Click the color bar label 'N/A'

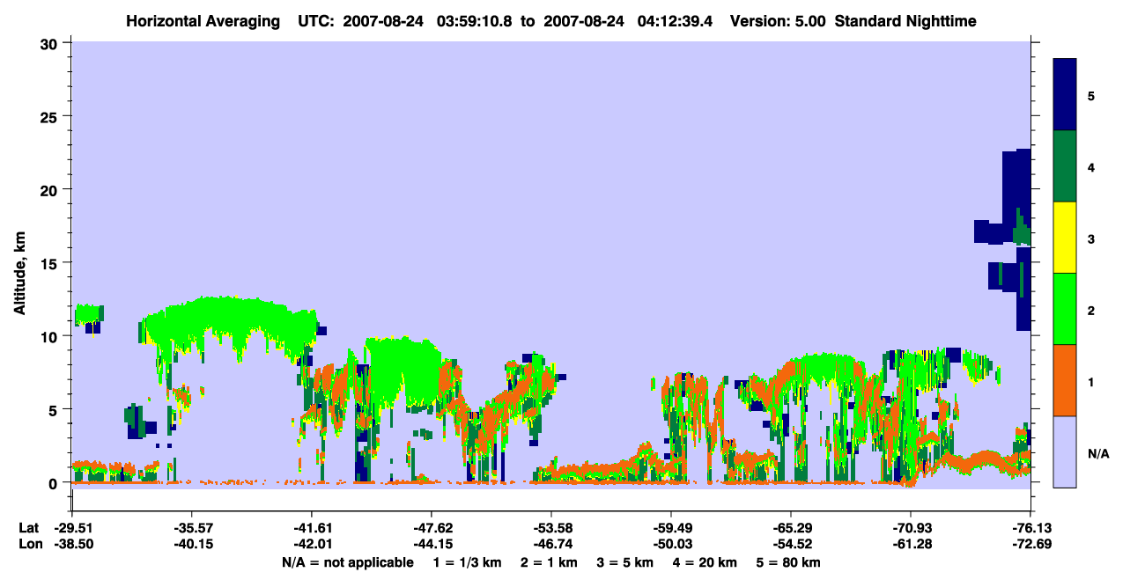coord(1097,453)
